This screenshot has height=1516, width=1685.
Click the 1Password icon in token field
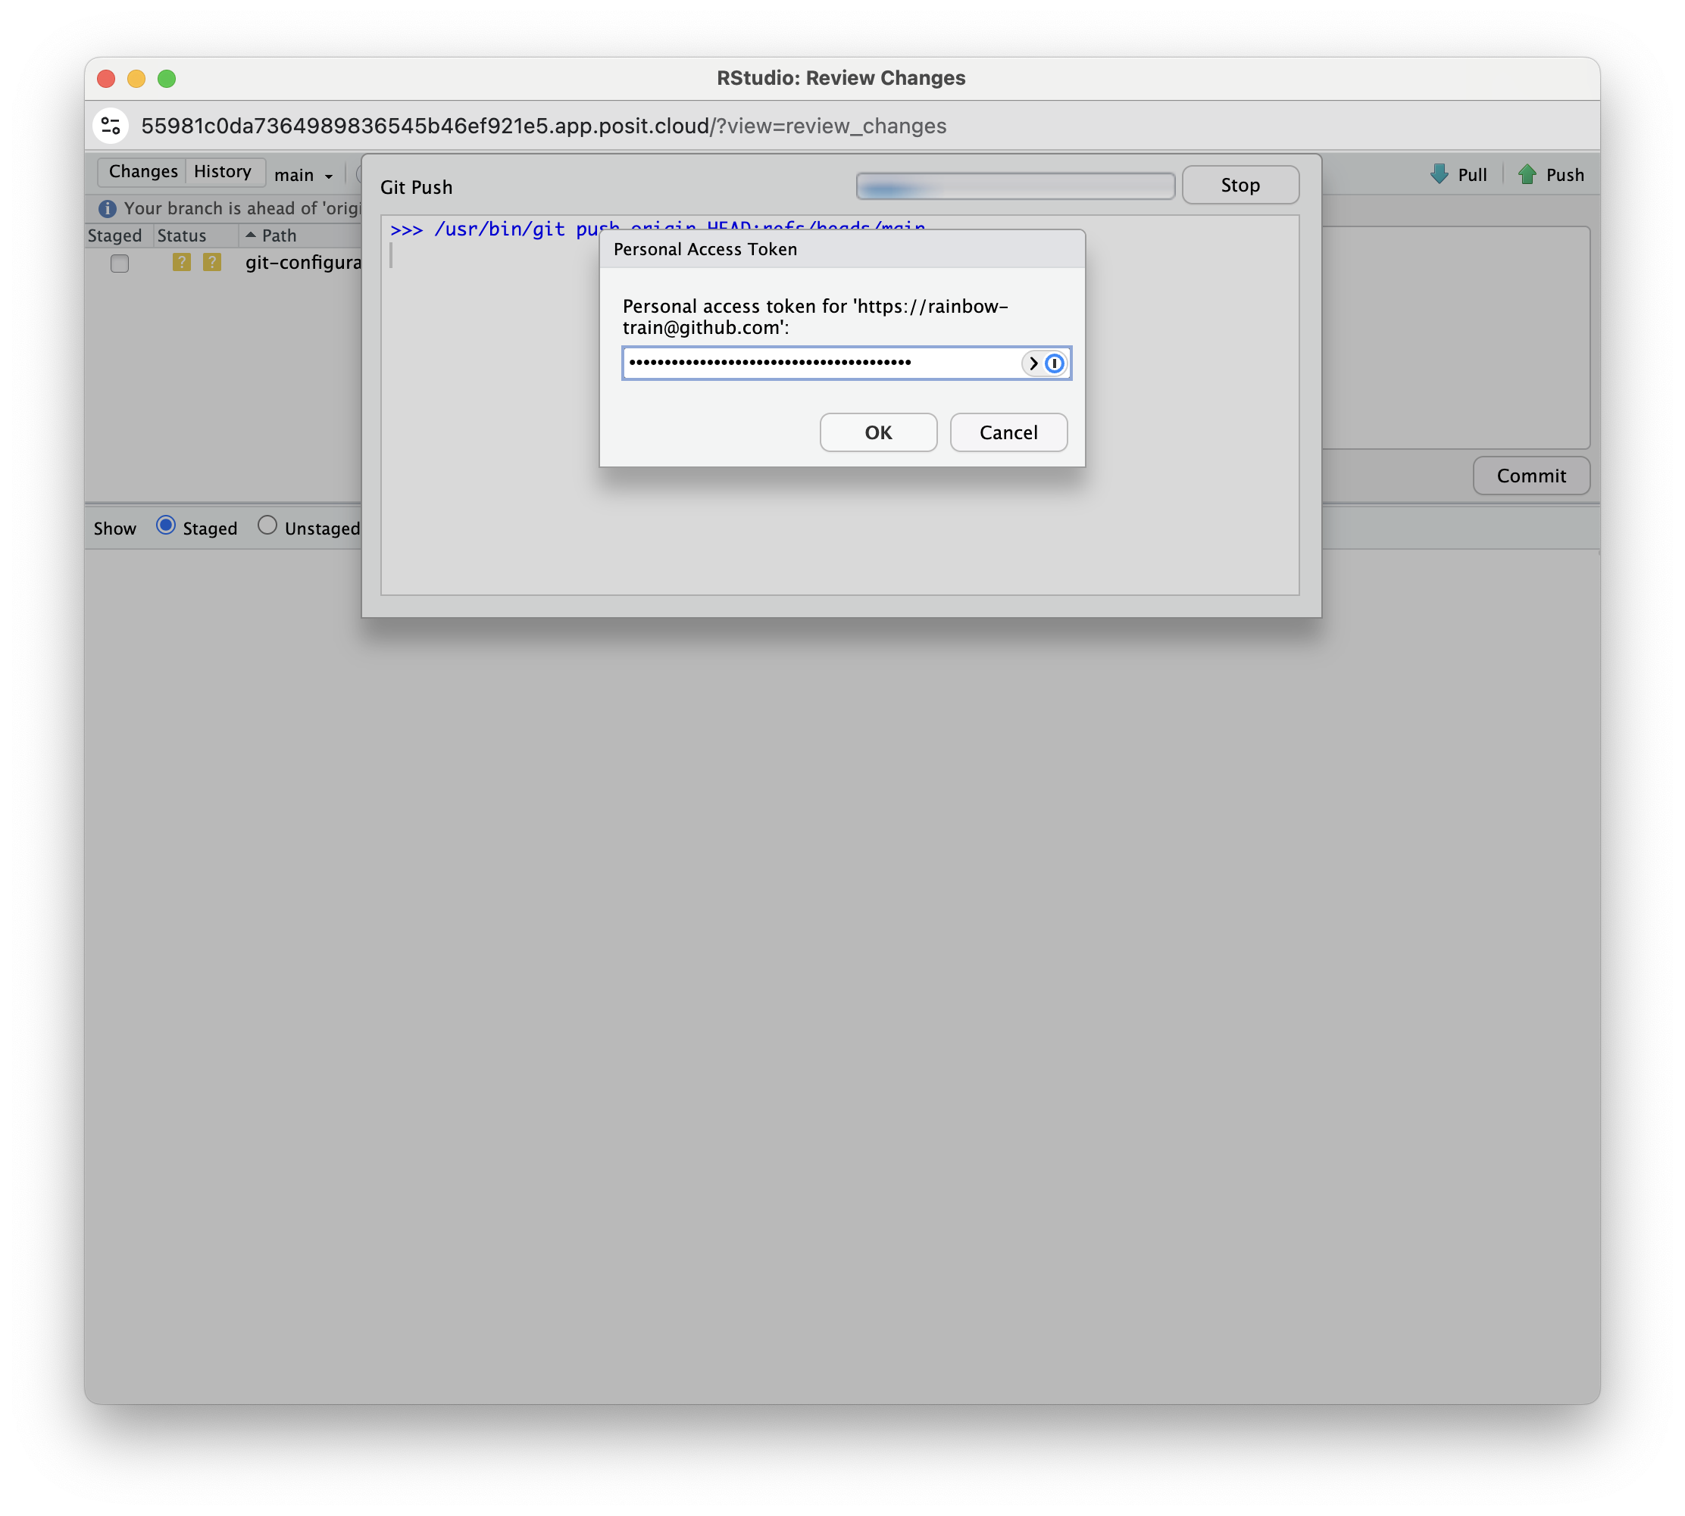click(x=1054, y=363)
